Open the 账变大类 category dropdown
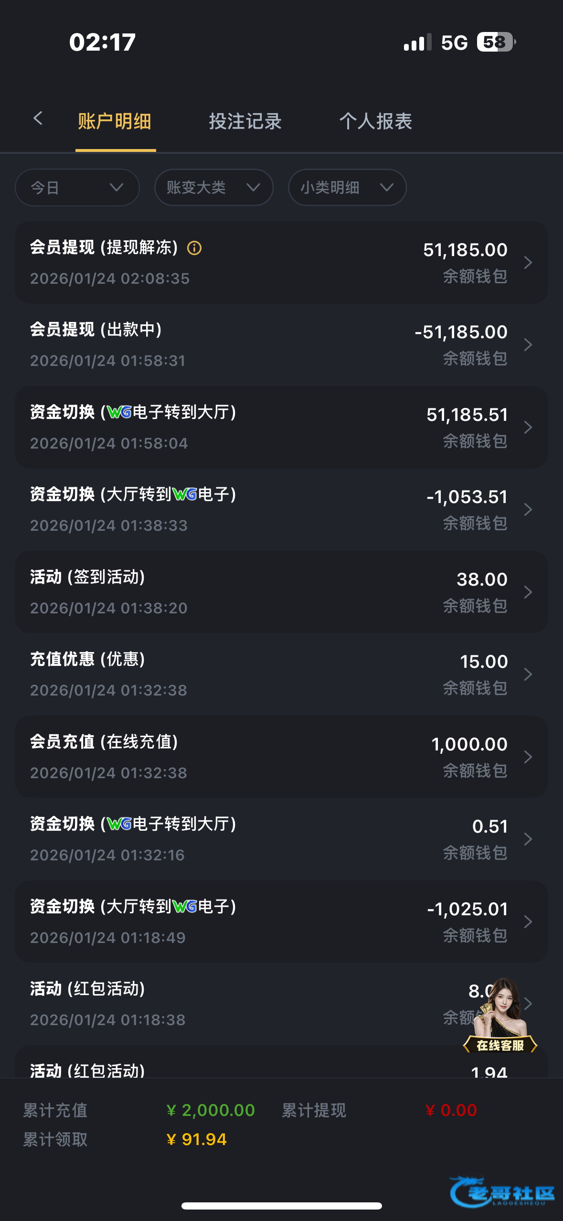 [x=213, y=188]
